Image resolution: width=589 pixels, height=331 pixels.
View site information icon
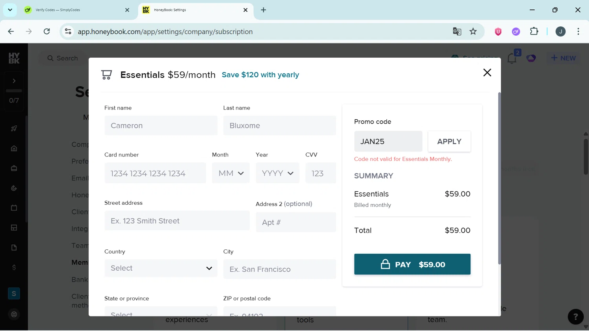tap(68, 31)
